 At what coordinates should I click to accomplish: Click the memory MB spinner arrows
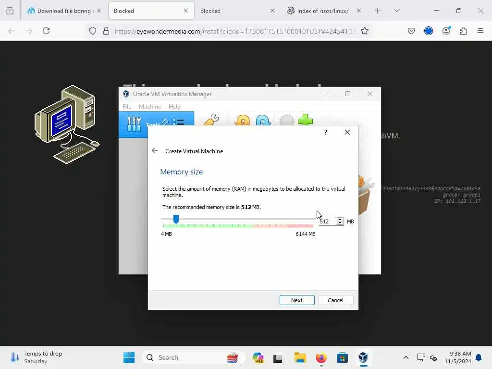click(340, 221)
